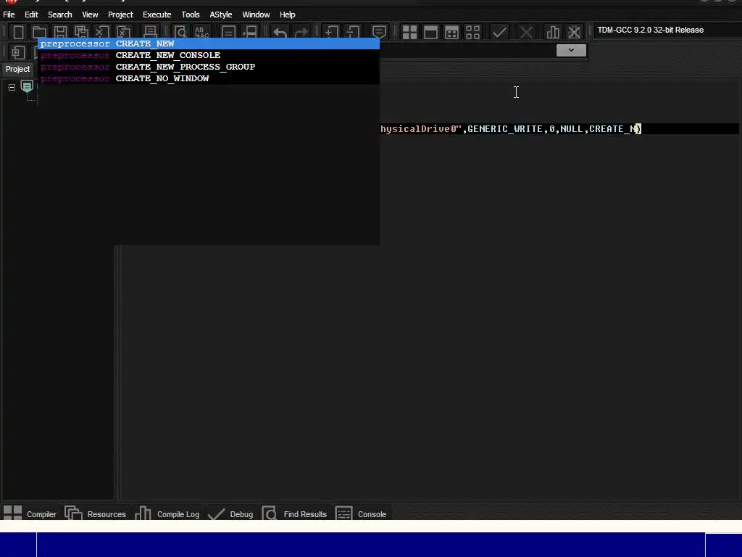Open the Execute menu

[x=157, y=15]
